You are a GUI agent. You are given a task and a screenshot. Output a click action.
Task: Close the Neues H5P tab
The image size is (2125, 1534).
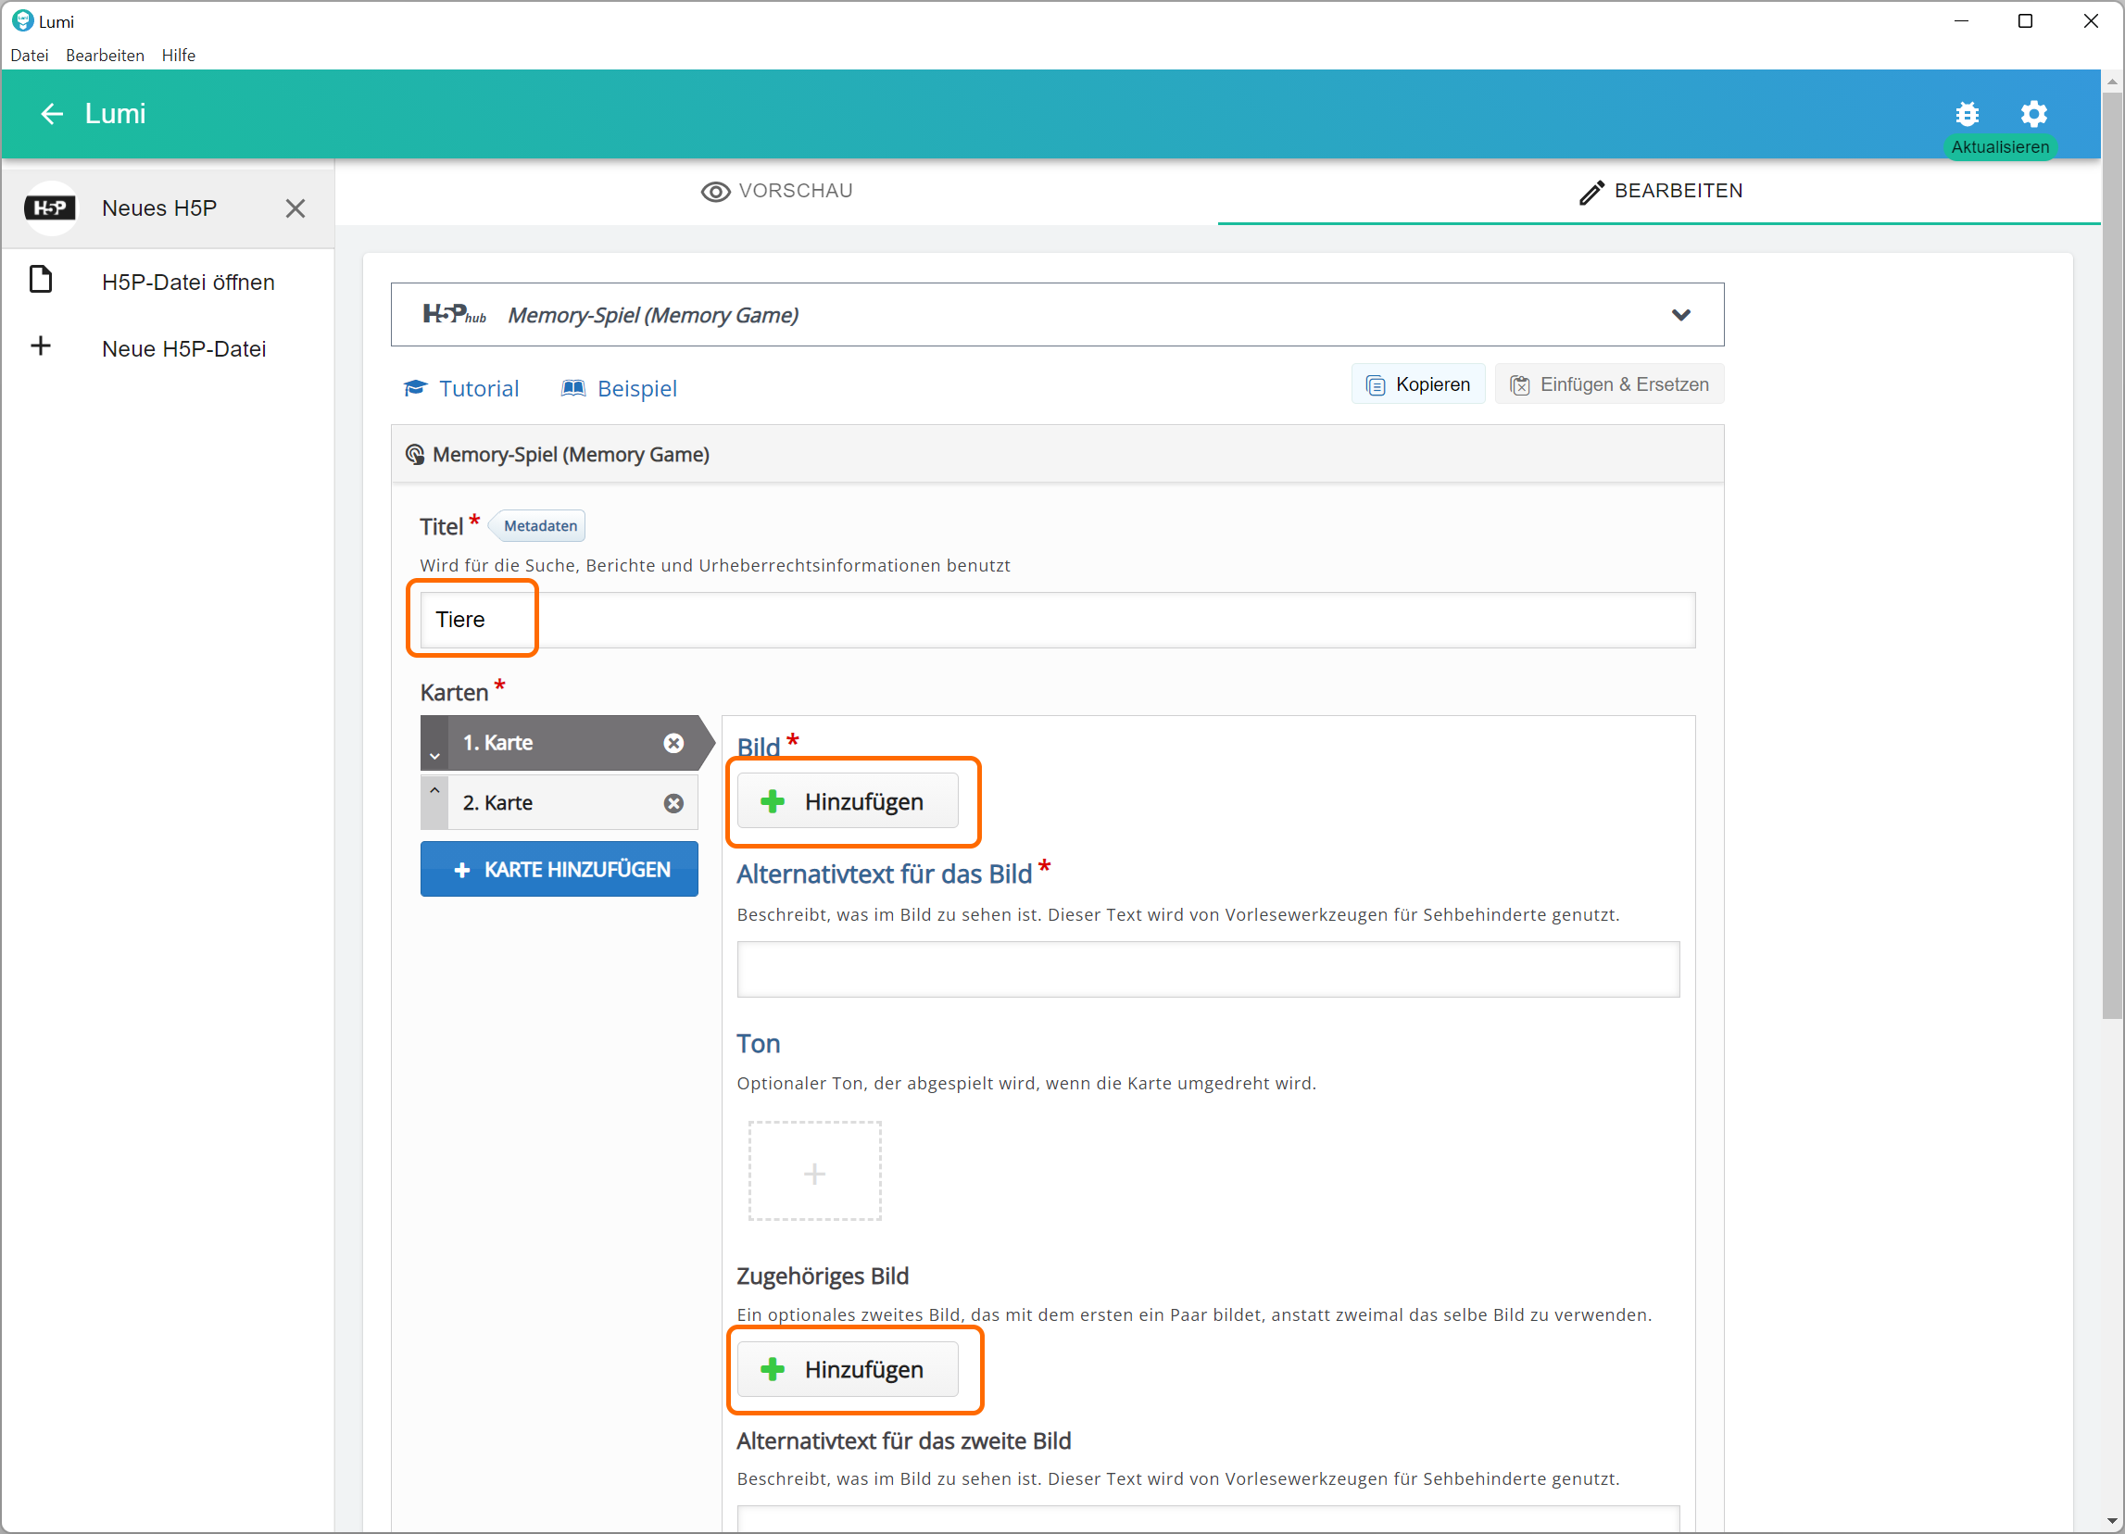pos(295,208)
